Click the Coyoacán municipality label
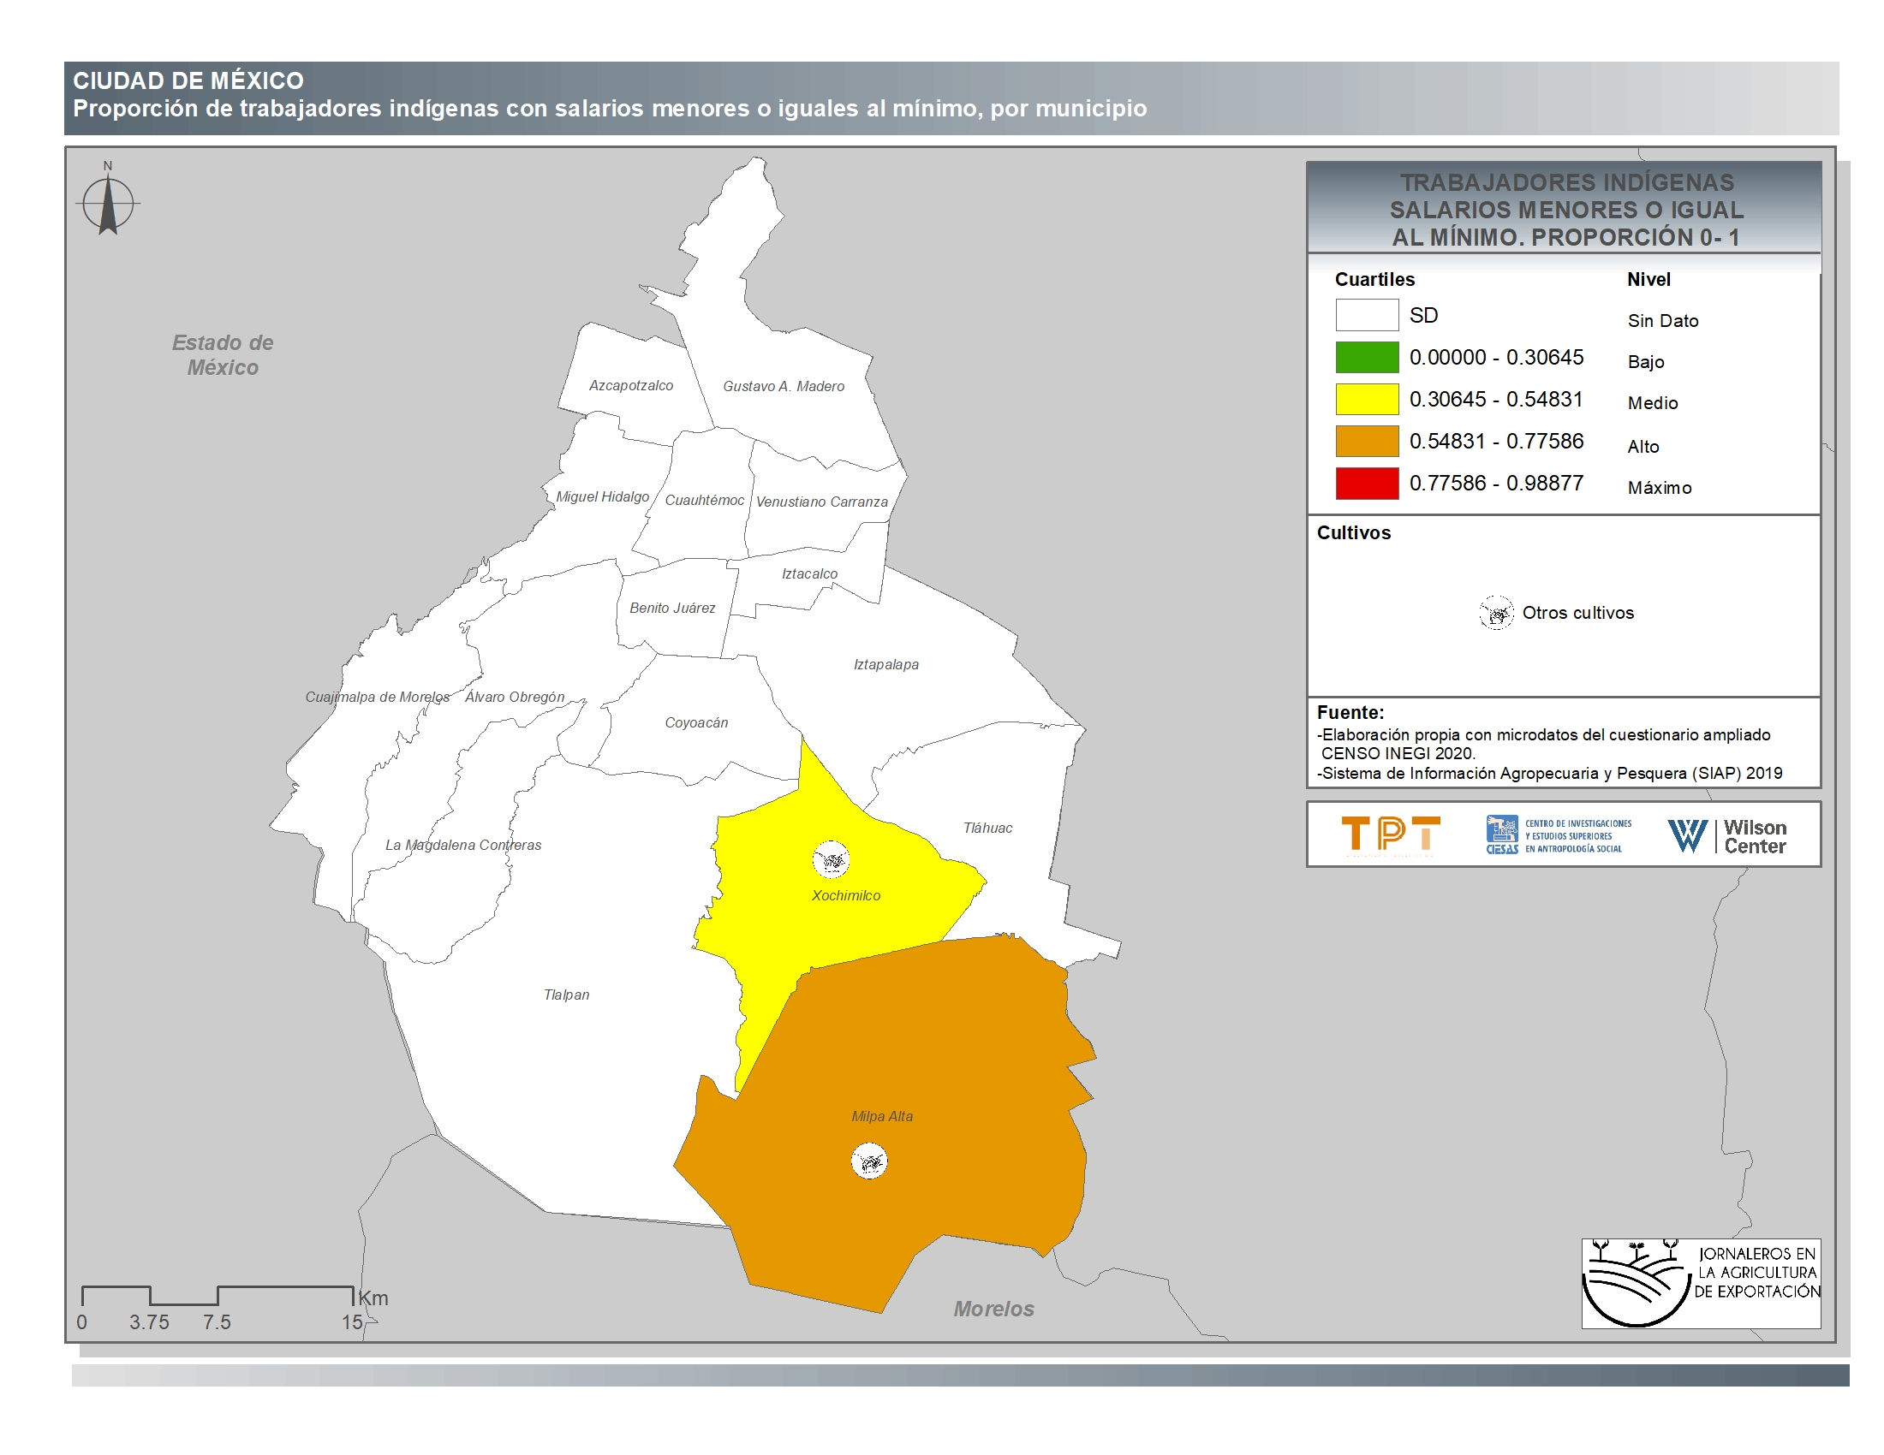The width and height of the screenshot is (1884, 1455). 696,723
